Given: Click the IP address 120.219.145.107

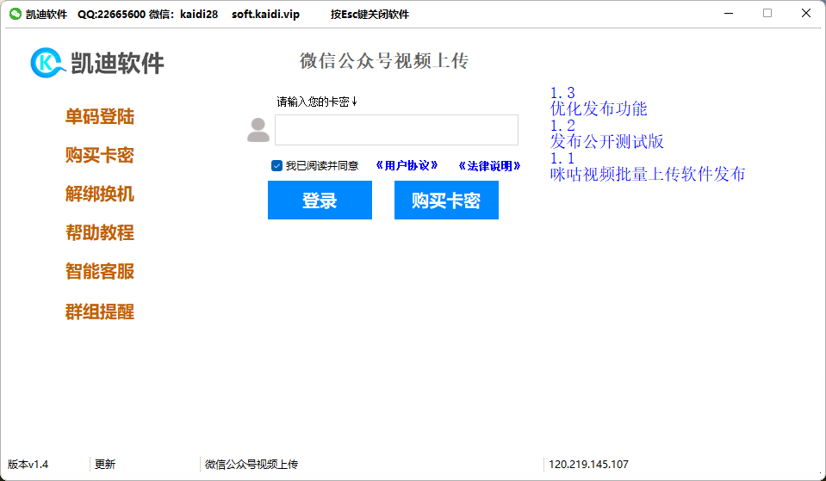Looking at the screenshot, I should coord(588,464).
